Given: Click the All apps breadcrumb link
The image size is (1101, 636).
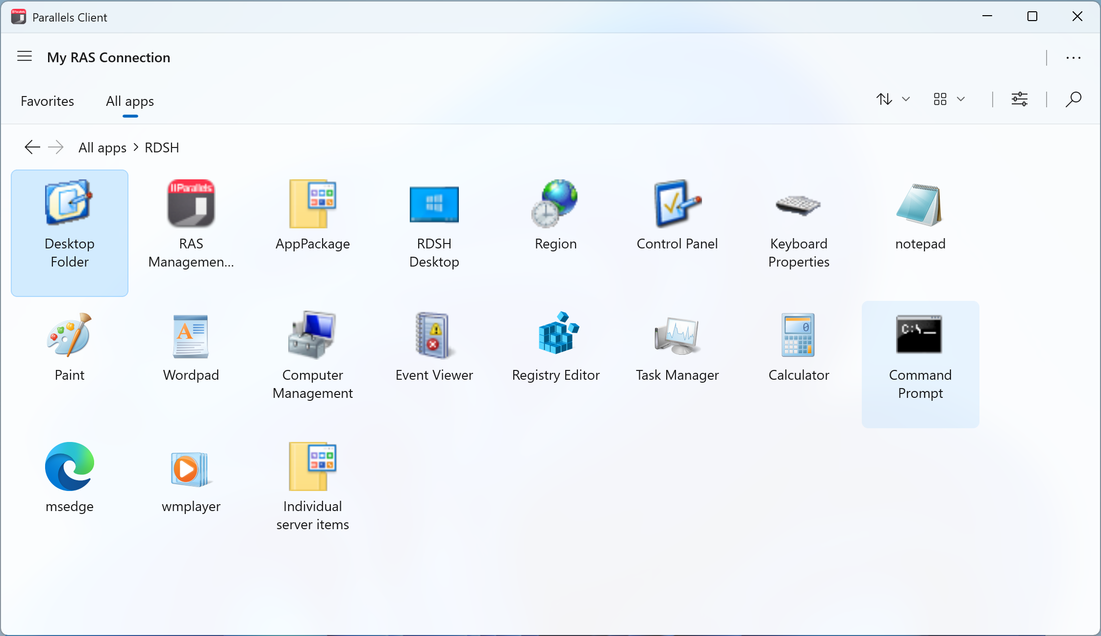Looking at the screenshot, I should [x=102, y=147].
